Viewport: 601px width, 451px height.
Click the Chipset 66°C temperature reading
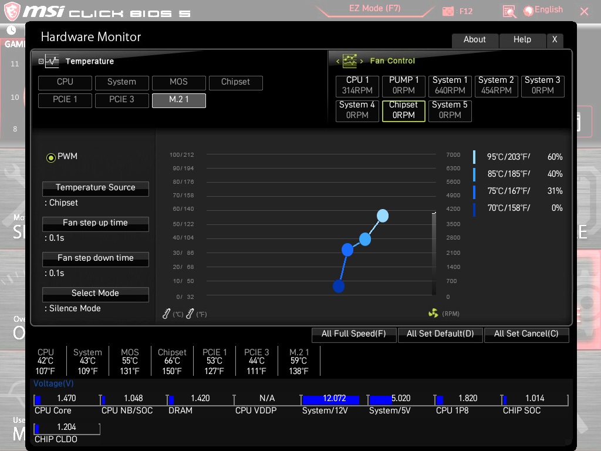pos(172,361)
